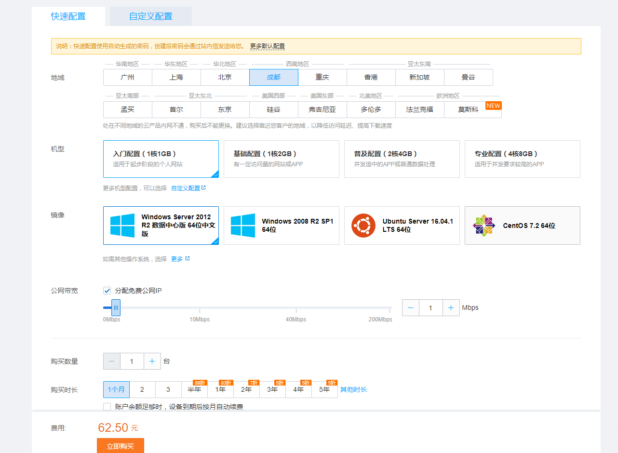Select 基础配置 (1核2GB) machine type

[282, 159]
